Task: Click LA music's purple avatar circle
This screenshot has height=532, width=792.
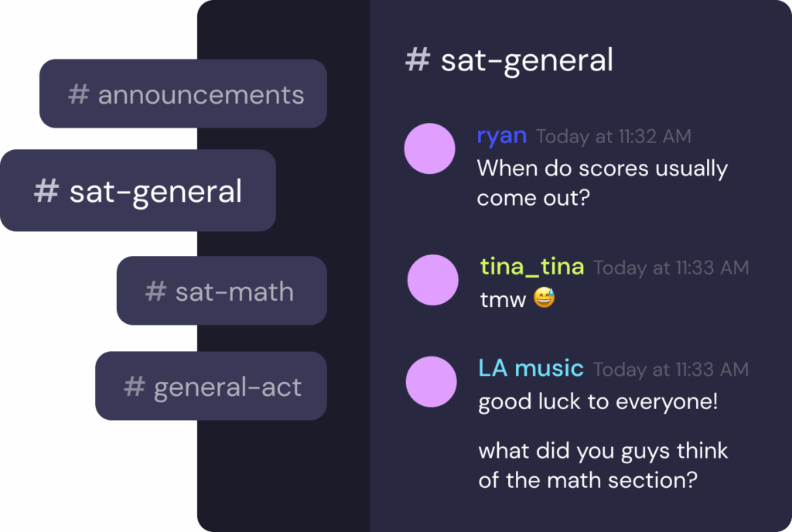Action: click(x=431, y=381)
